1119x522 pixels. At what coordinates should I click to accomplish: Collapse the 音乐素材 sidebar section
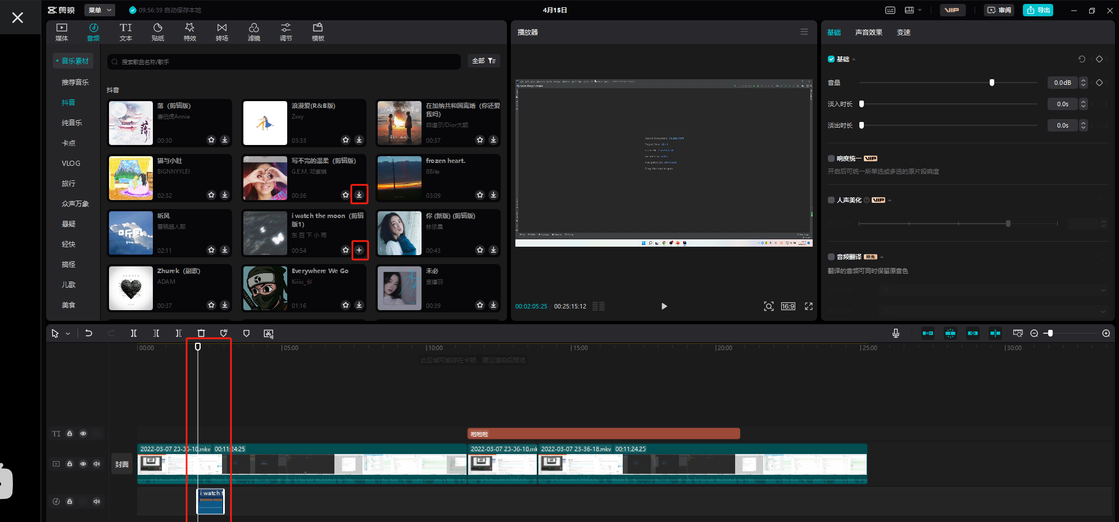73,61
